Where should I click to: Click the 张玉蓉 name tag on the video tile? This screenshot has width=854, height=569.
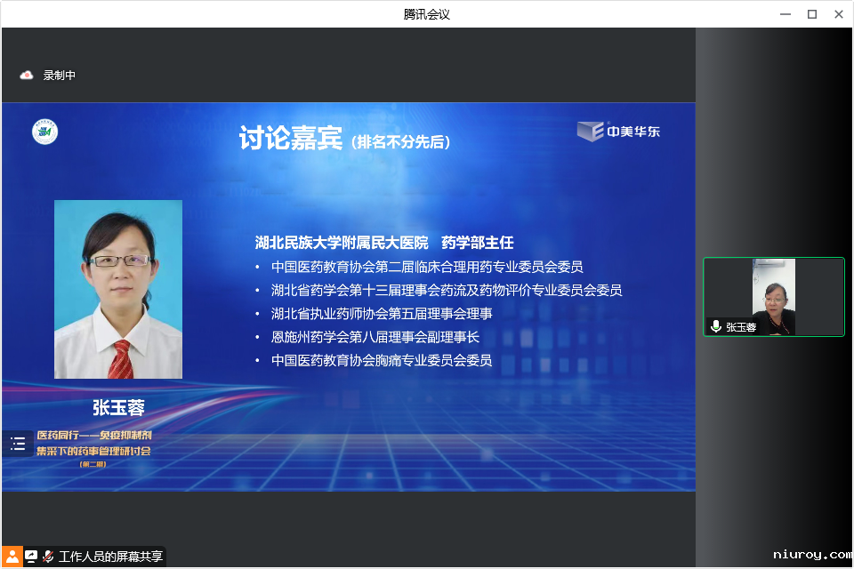click(x=740, y=327)
